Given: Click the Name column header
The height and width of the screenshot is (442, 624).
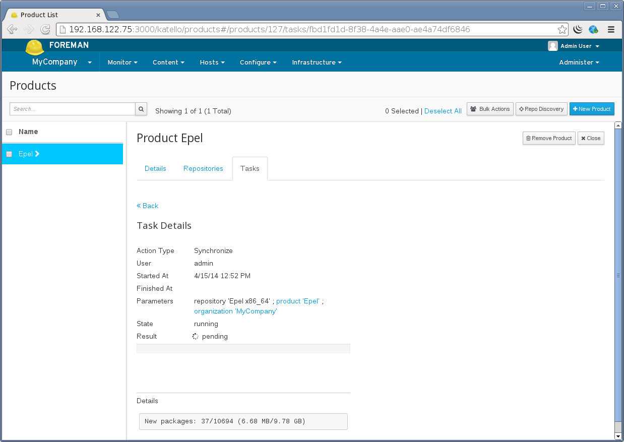Looking at the screenshot, I should click(28, 132).
